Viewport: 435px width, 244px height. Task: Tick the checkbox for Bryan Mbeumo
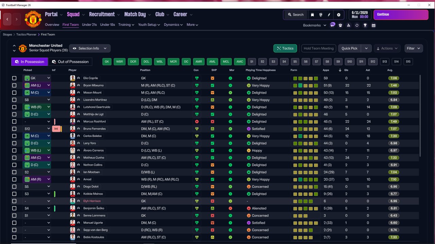click(14, 85)
